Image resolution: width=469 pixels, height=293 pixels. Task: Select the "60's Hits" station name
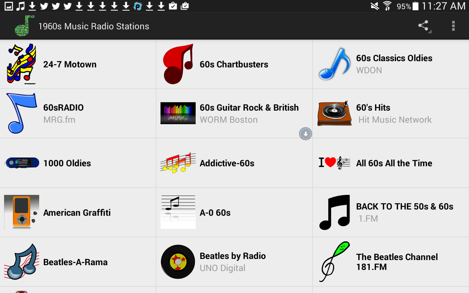(x=373, y=108)
